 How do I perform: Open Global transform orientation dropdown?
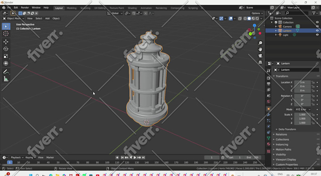click(115, 13)
